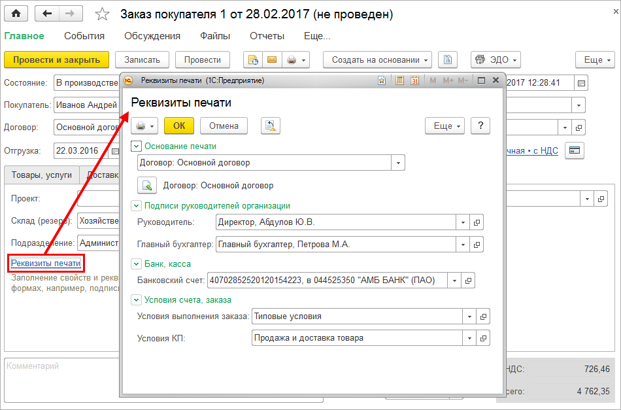Open Основание печати dropdown list

398,163
